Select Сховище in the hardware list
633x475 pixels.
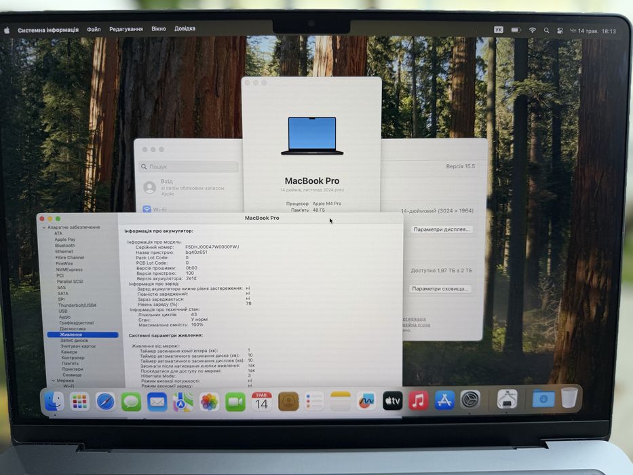[x=73, y=375]
